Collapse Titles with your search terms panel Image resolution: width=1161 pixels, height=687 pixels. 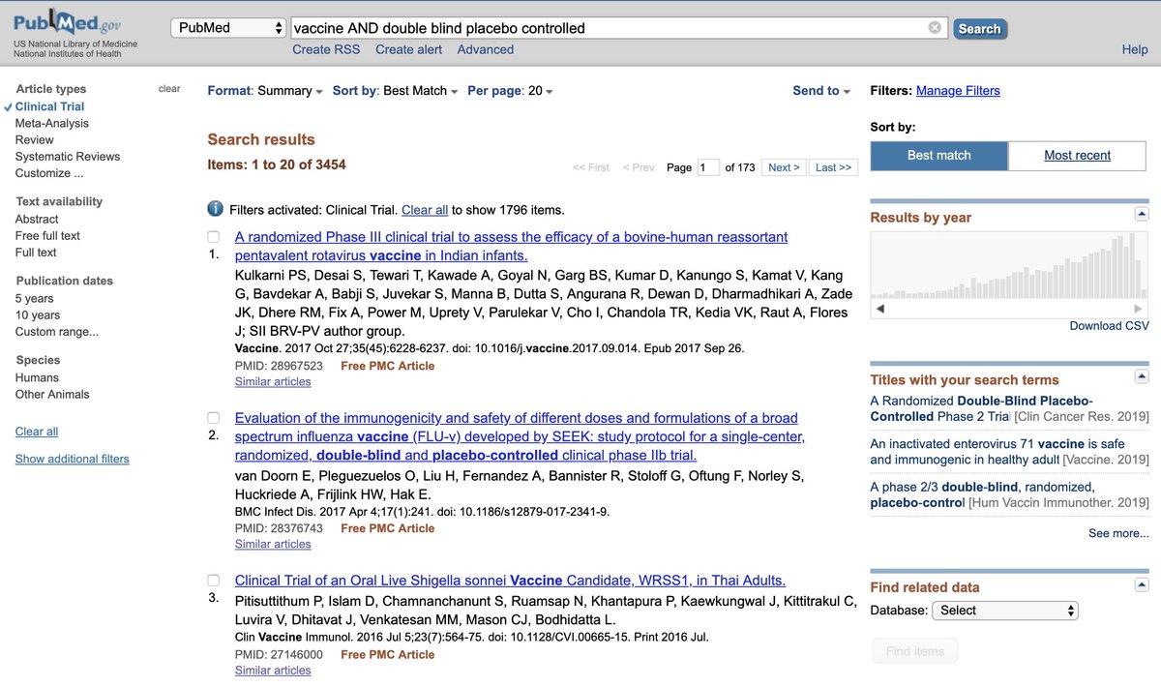pos(1142,376)
